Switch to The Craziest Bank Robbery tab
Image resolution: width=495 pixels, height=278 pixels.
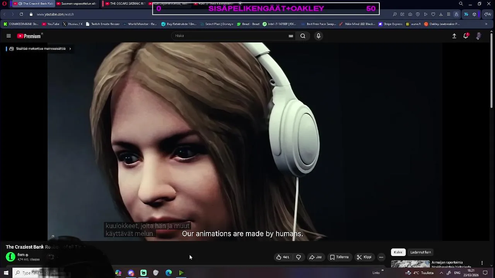point(34,4)
